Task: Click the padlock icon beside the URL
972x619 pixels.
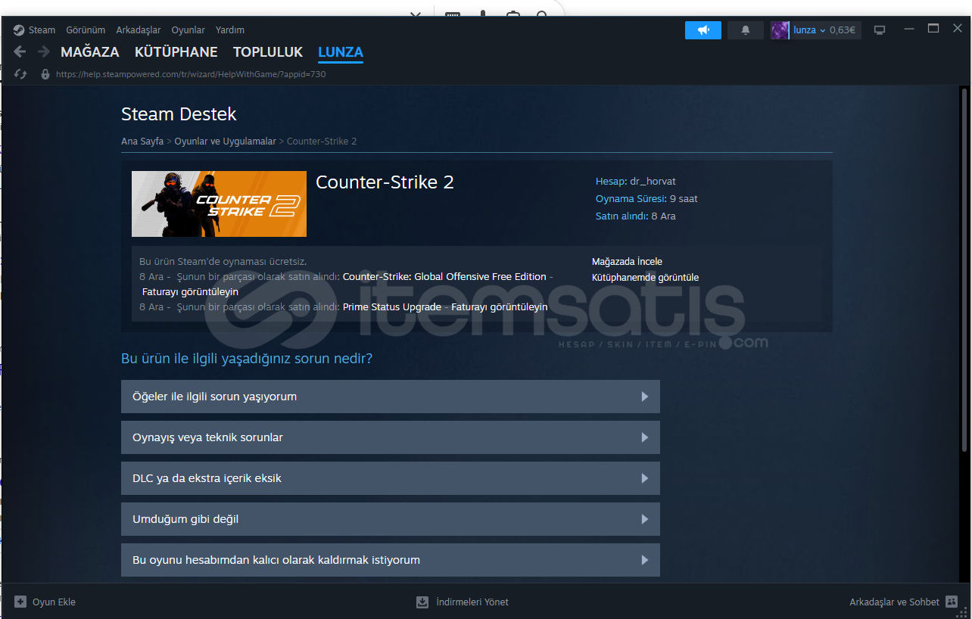Action: tap(45, 74)
